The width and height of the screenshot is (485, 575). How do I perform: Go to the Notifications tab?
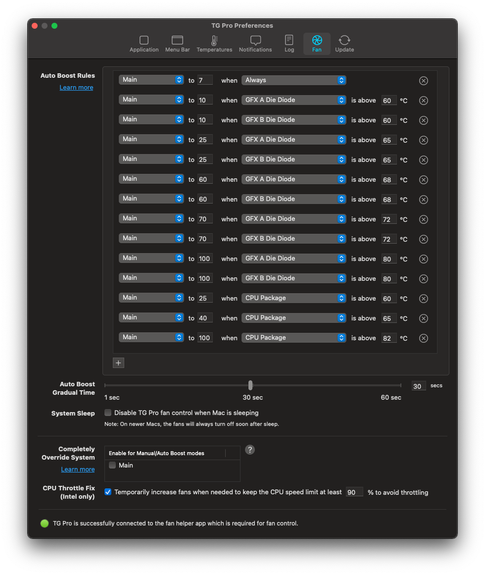pos(255,44)
